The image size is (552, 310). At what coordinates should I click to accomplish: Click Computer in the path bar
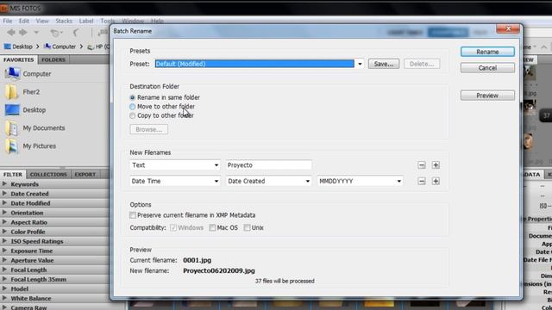pyautogui.click(x=60, y=46)
